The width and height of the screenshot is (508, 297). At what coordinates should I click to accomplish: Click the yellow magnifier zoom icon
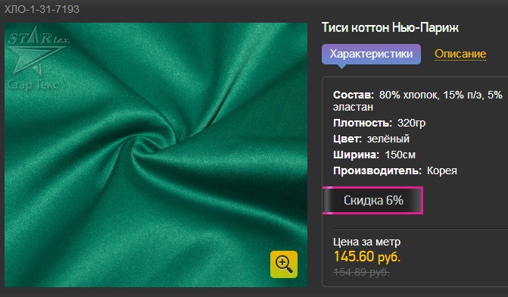point(284,264)
